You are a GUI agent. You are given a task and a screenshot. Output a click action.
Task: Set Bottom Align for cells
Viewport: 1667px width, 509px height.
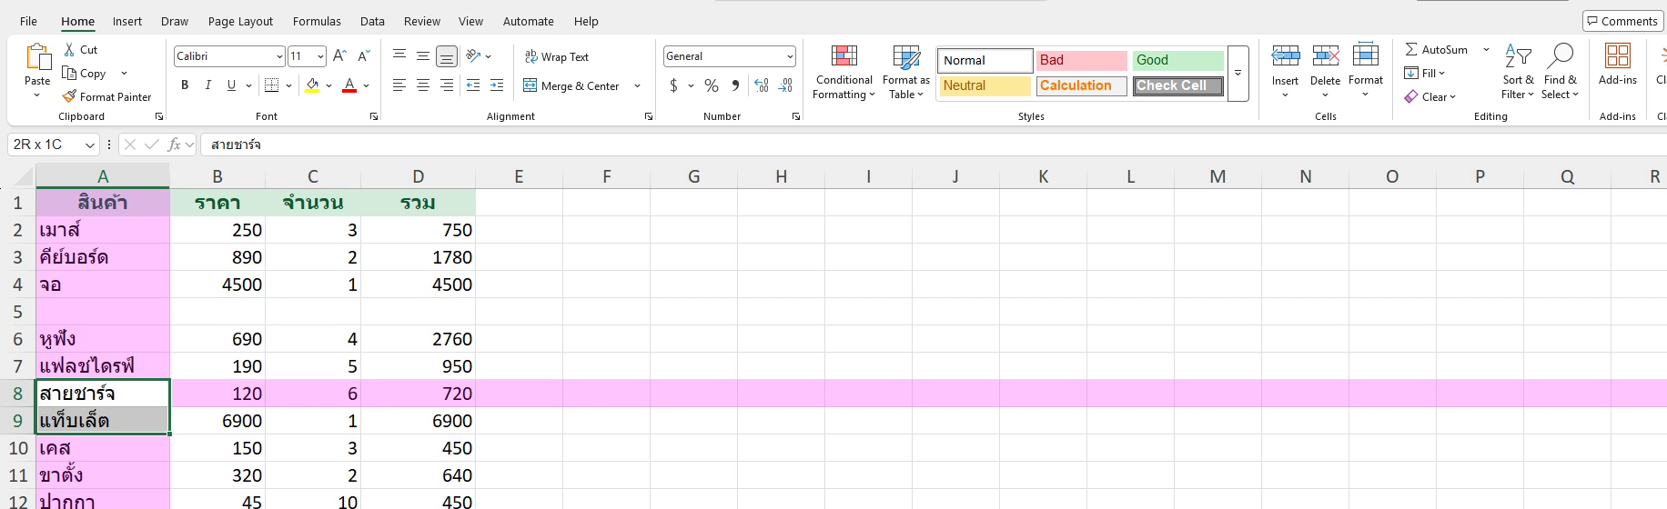pyautogui.click(x=447, y=56)
